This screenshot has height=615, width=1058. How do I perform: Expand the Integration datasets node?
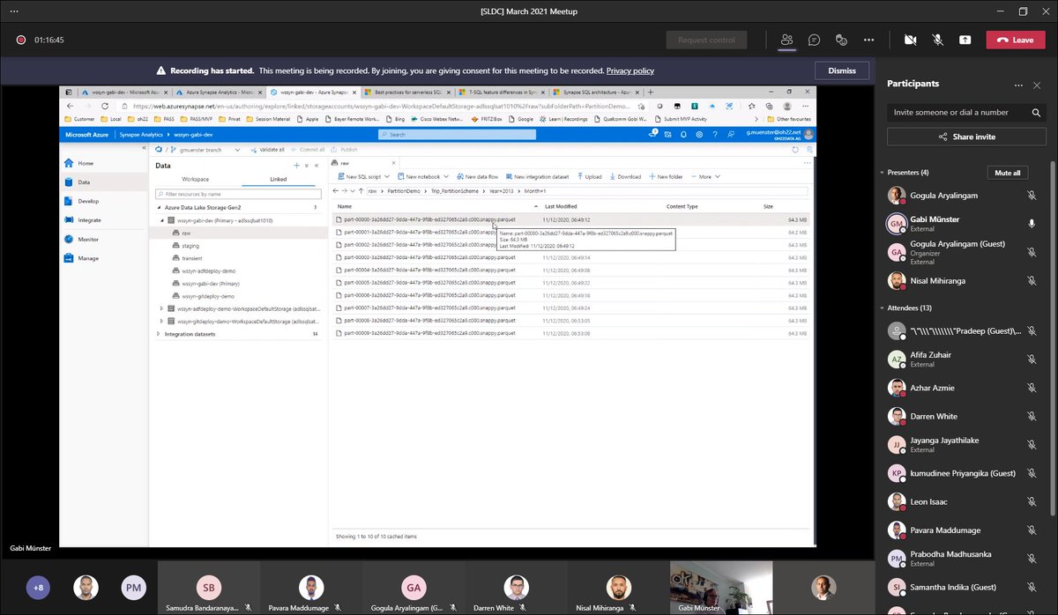pos(159,334)
